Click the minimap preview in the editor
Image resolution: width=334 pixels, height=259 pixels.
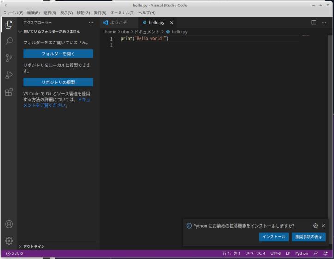click(x=305, y=36)
